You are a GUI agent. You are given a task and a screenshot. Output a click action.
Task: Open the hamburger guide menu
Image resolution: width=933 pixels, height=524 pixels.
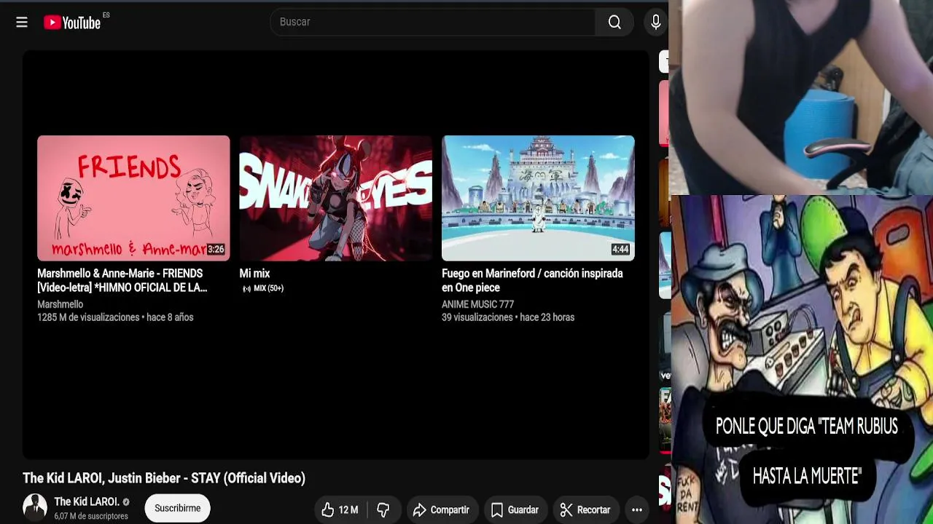tap(22, 23)
